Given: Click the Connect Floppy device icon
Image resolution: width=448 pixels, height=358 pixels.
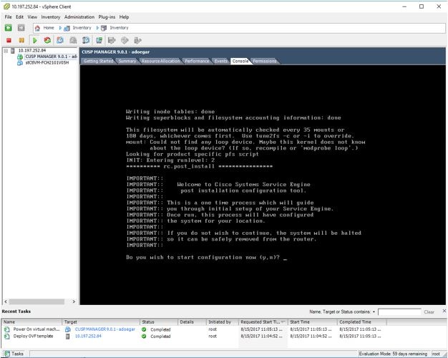Looking at the screenshot, I should [112, 40].
